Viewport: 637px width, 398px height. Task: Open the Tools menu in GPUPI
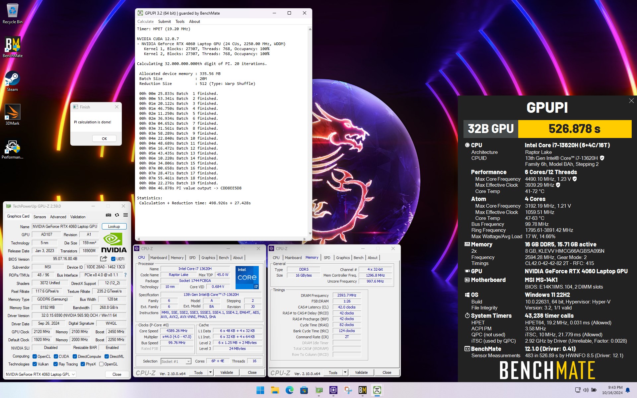[x=180, y=22]
